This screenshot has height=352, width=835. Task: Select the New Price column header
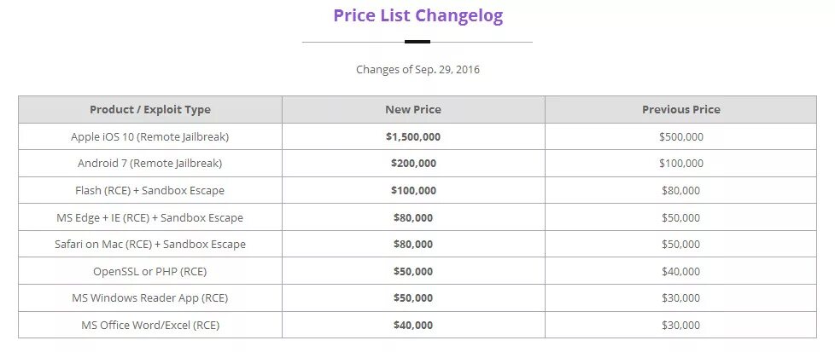413,109
